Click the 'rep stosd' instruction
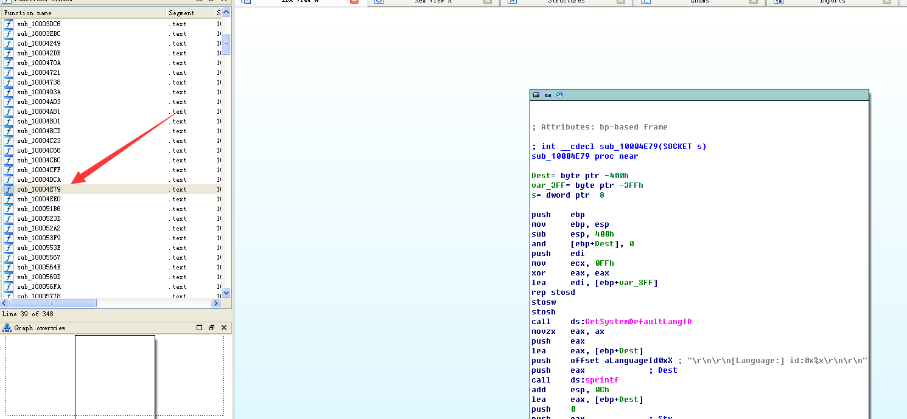Screen dimensions: 907x419 [553, 293]
